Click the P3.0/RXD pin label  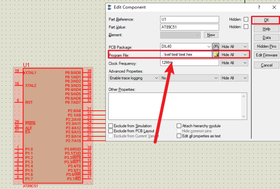[73, 149]
